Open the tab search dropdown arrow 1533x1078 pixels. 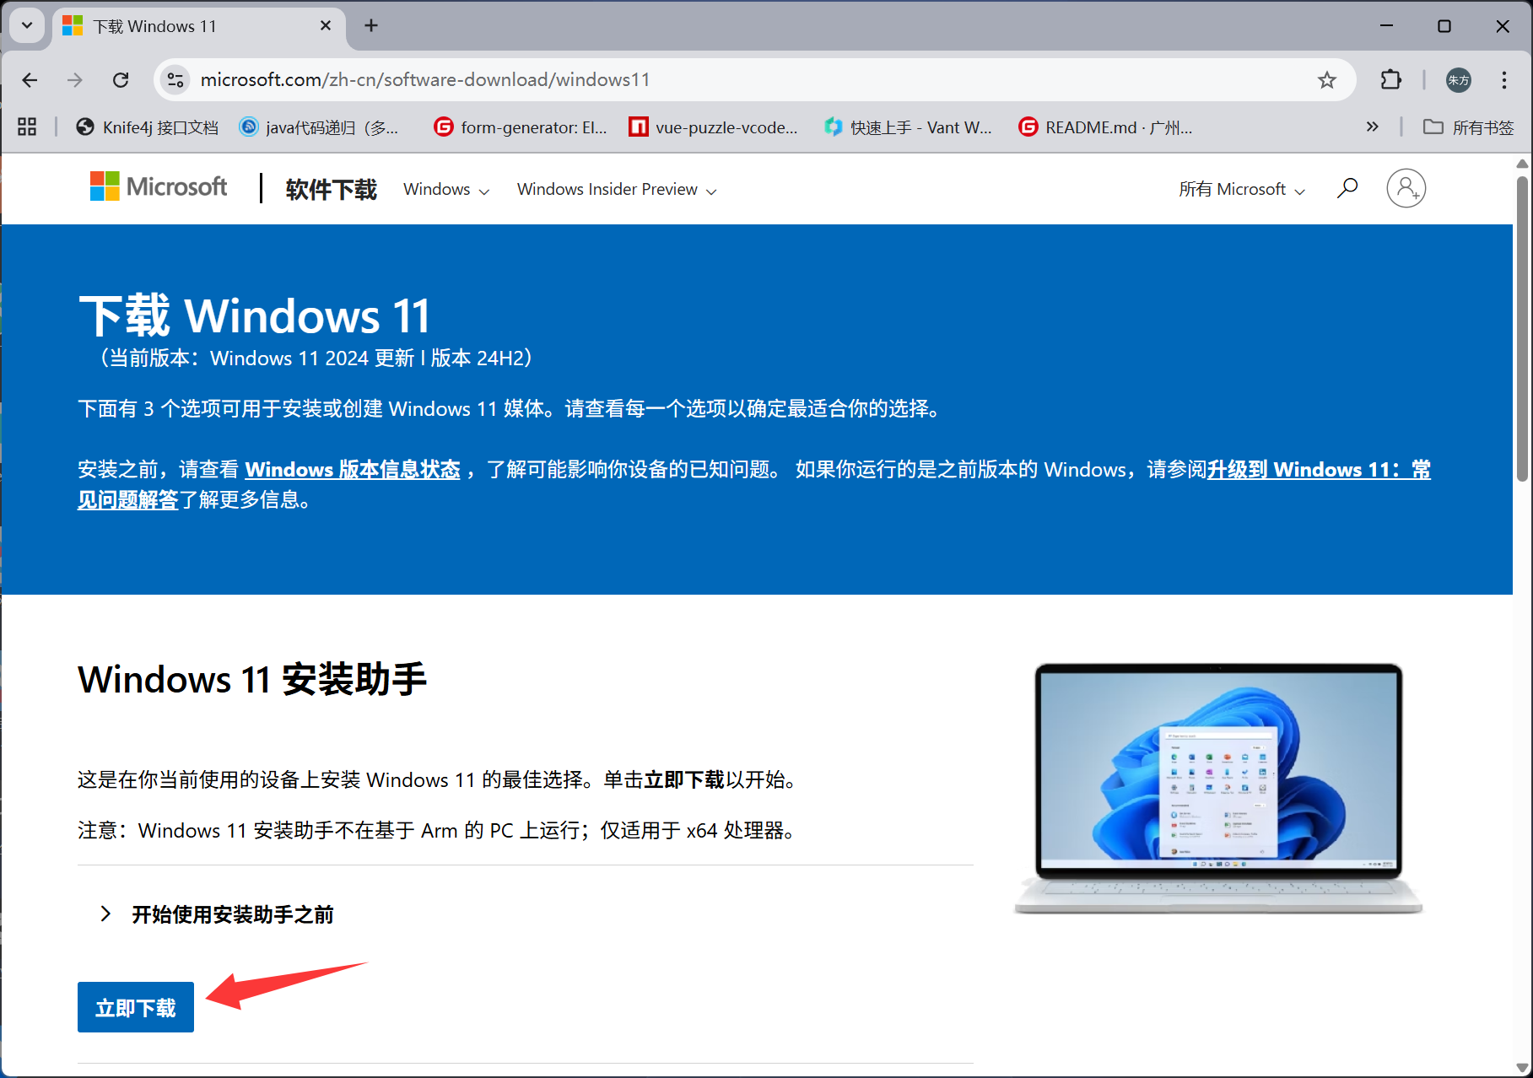27,25
